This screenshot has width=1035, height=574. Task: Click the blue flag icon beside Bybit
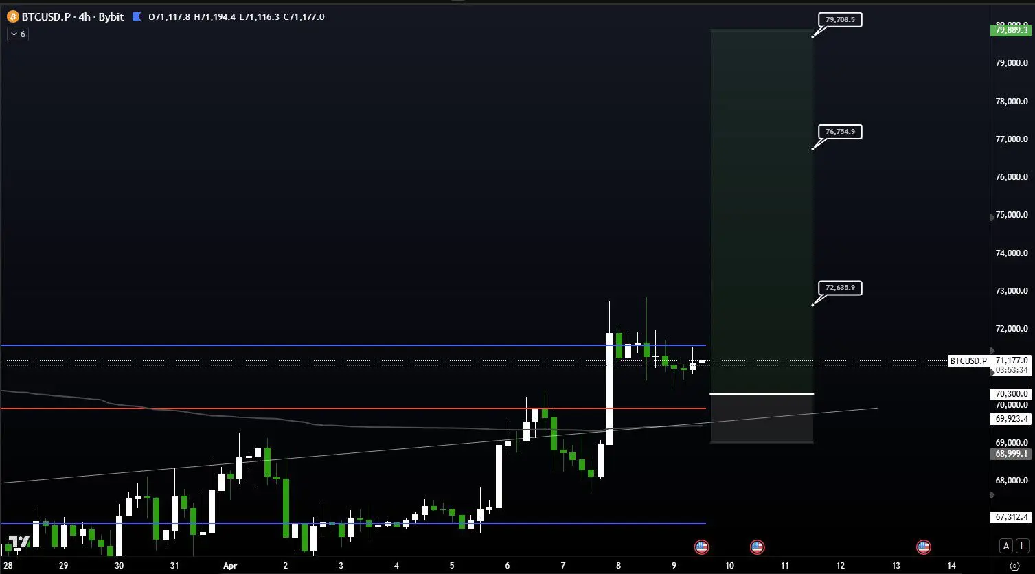[x=137, y=16]
